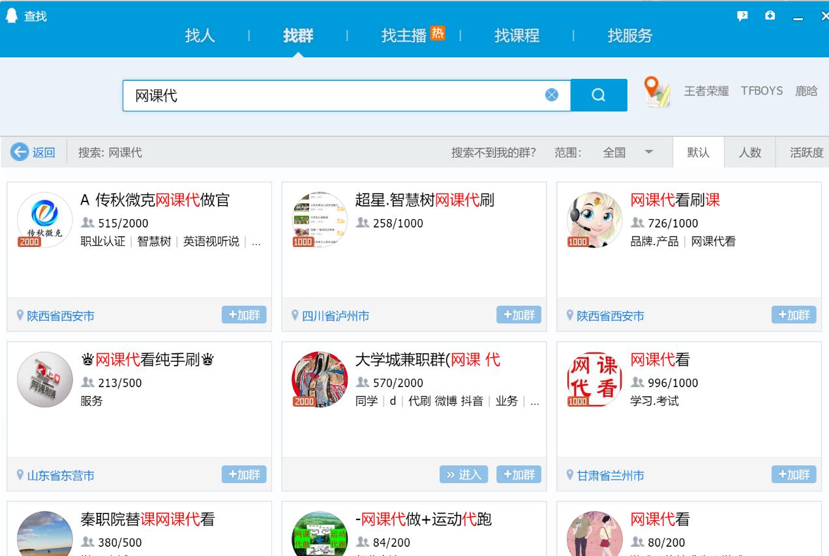The height and width of the screenshot is (556, 829).
Task: Switch to the 找人 tab
Action: click(200, 37)
